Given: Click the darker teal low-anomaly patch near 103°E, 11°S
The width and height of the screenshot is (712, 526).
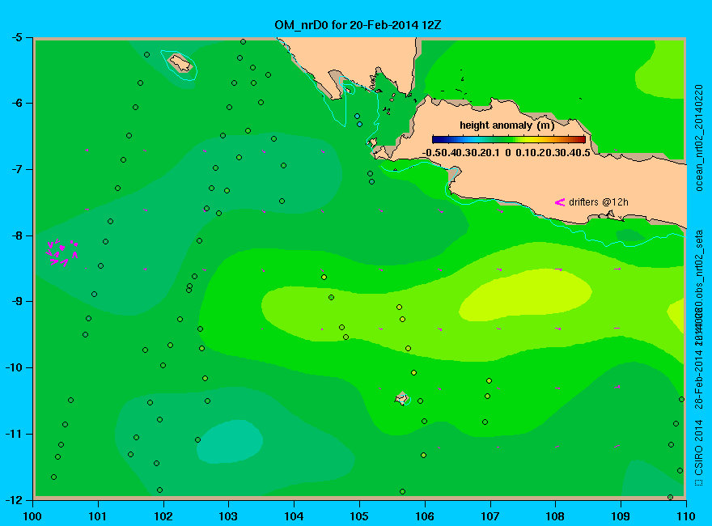Looking at the screenshot, I should pos(230,442).
